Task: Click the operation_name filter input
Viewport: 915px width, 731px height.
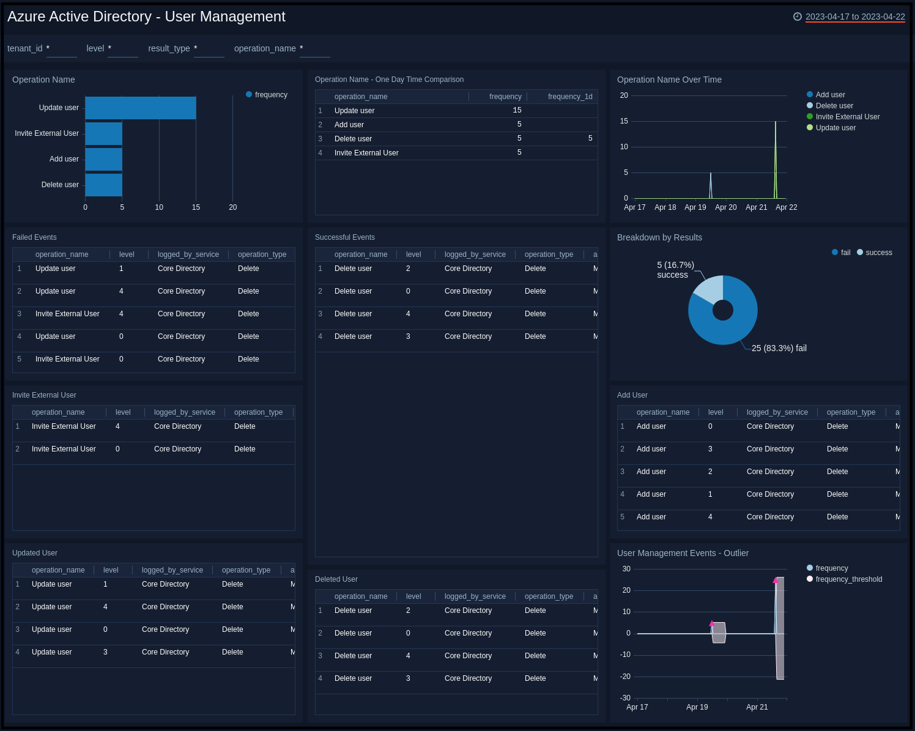Action: point(315,49)
